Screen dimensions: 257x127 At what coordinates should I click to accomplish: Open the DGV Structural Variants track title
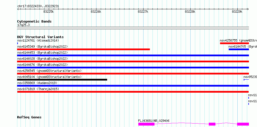[x=40, y=37]
